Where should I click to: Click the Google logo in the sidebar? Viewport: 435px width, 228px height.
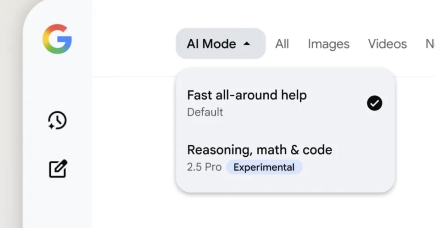57,39
